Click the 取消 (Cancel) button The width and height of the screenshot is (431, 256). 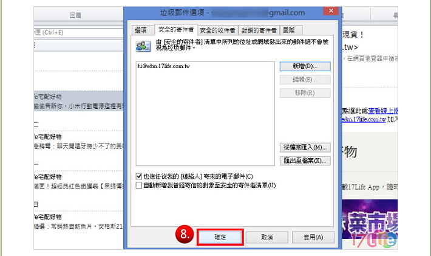pyautogui.click(x=266, y=237)
